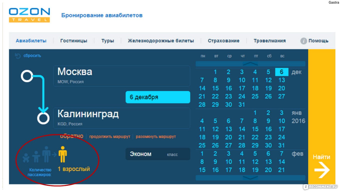Select January 4 in the calendar

click(x=202, y=121)
